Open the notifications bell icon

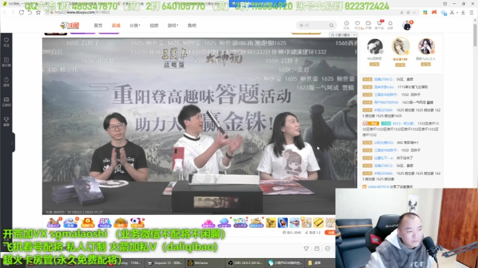tap(390, 25)
